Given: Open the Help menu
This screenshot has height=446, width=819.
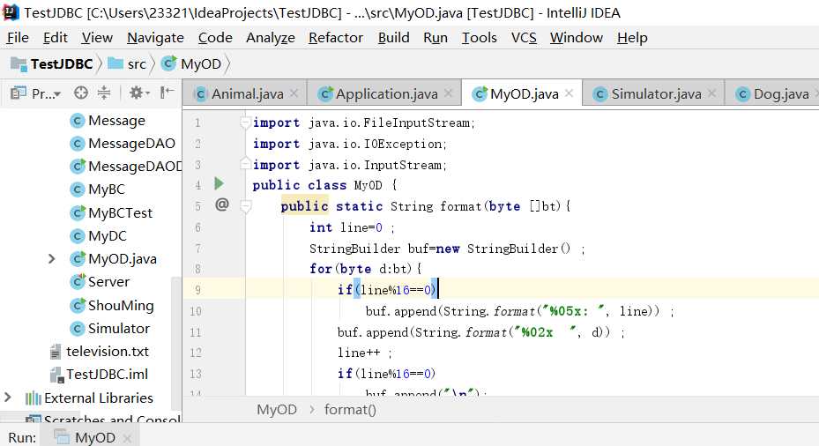Looking at the screenshot, I should [x=632, y=38].
